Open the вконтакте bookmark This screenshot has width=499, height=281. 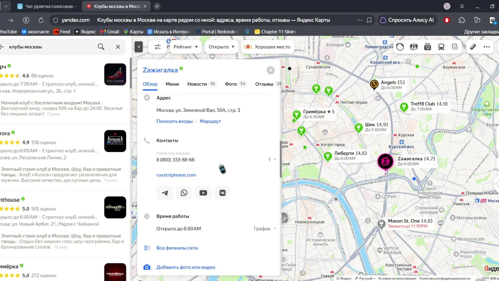35,32
